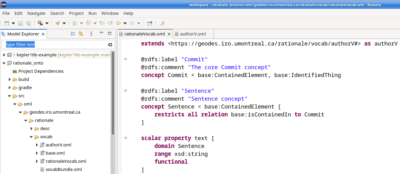This screenshot has height=174, width=400.
Task: Open the Run menu
Action: pyautogui.click(x=93, y=13)
